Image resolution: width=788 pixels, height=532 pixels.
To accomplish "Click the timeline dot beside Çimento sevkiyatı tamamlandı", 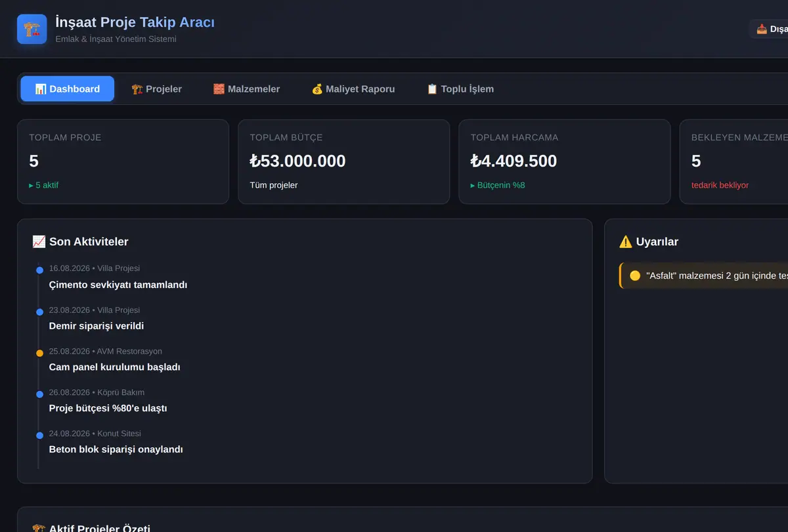I will coord(39,270).
